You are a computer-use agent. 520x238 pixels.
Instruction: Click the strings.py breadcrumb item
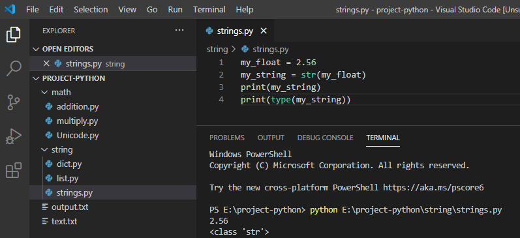pos(271,50)
